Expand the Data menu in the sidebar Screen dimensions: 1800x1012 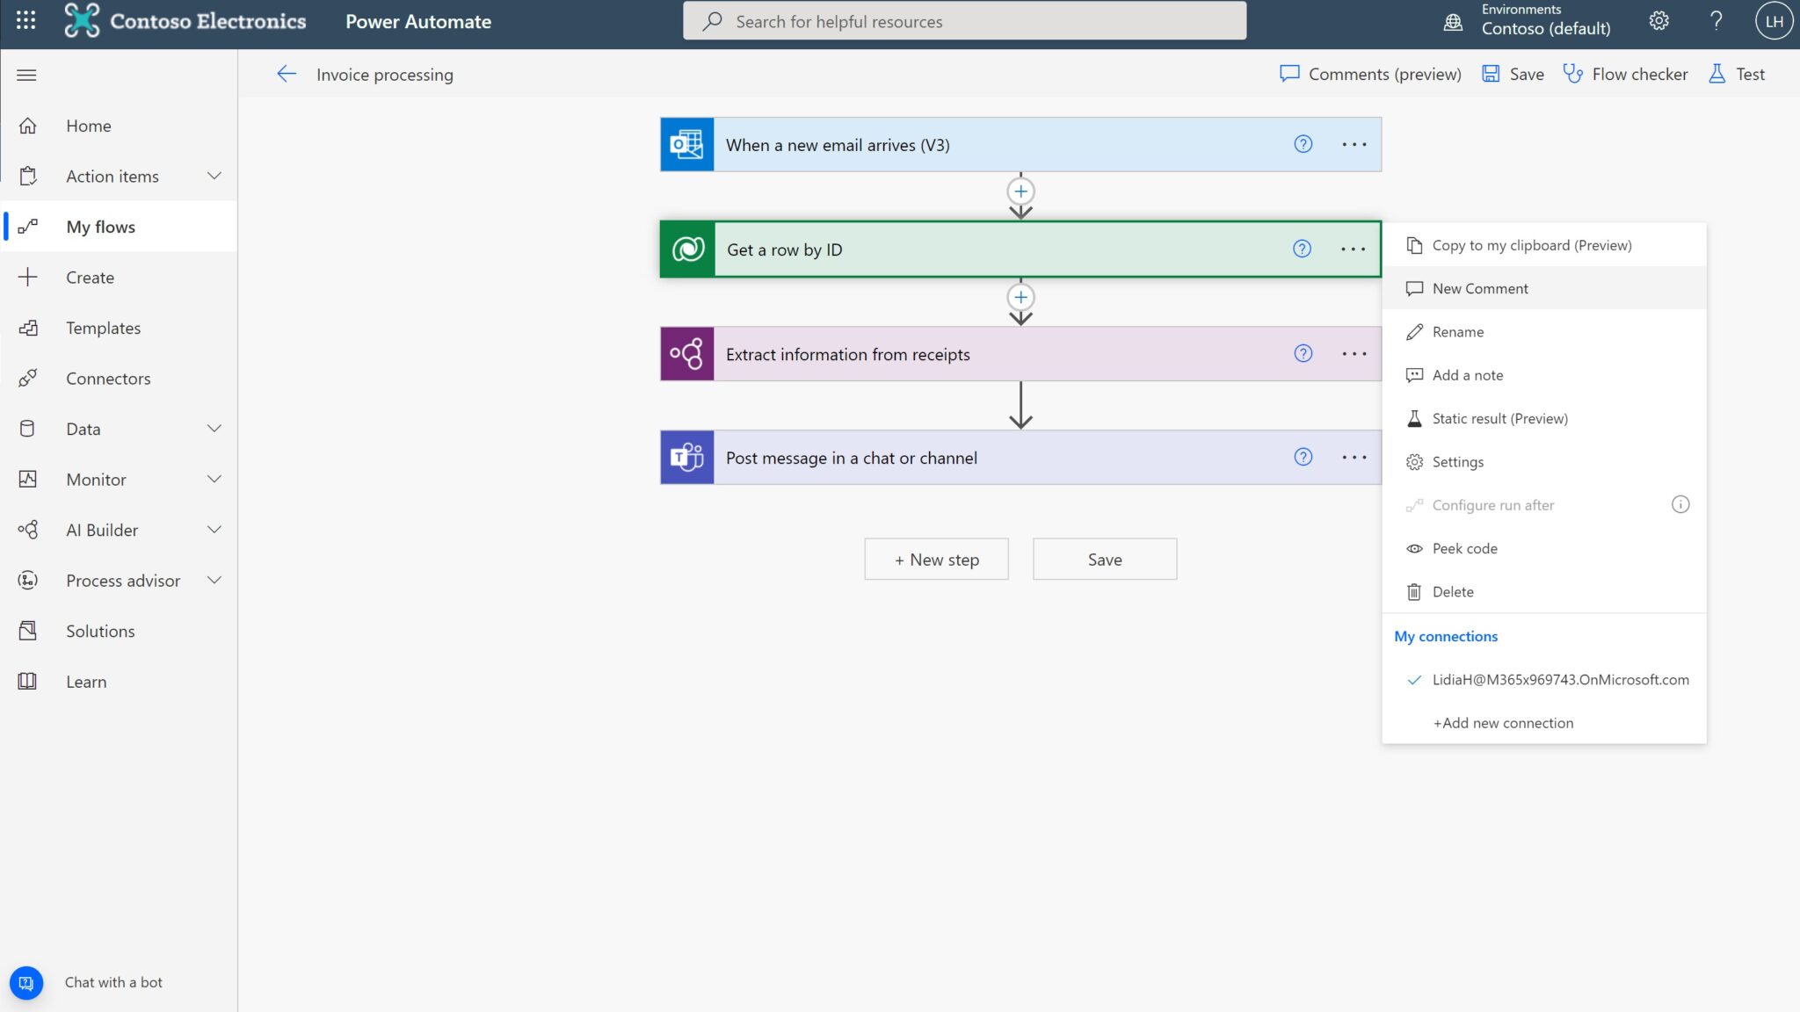[214, 429]
